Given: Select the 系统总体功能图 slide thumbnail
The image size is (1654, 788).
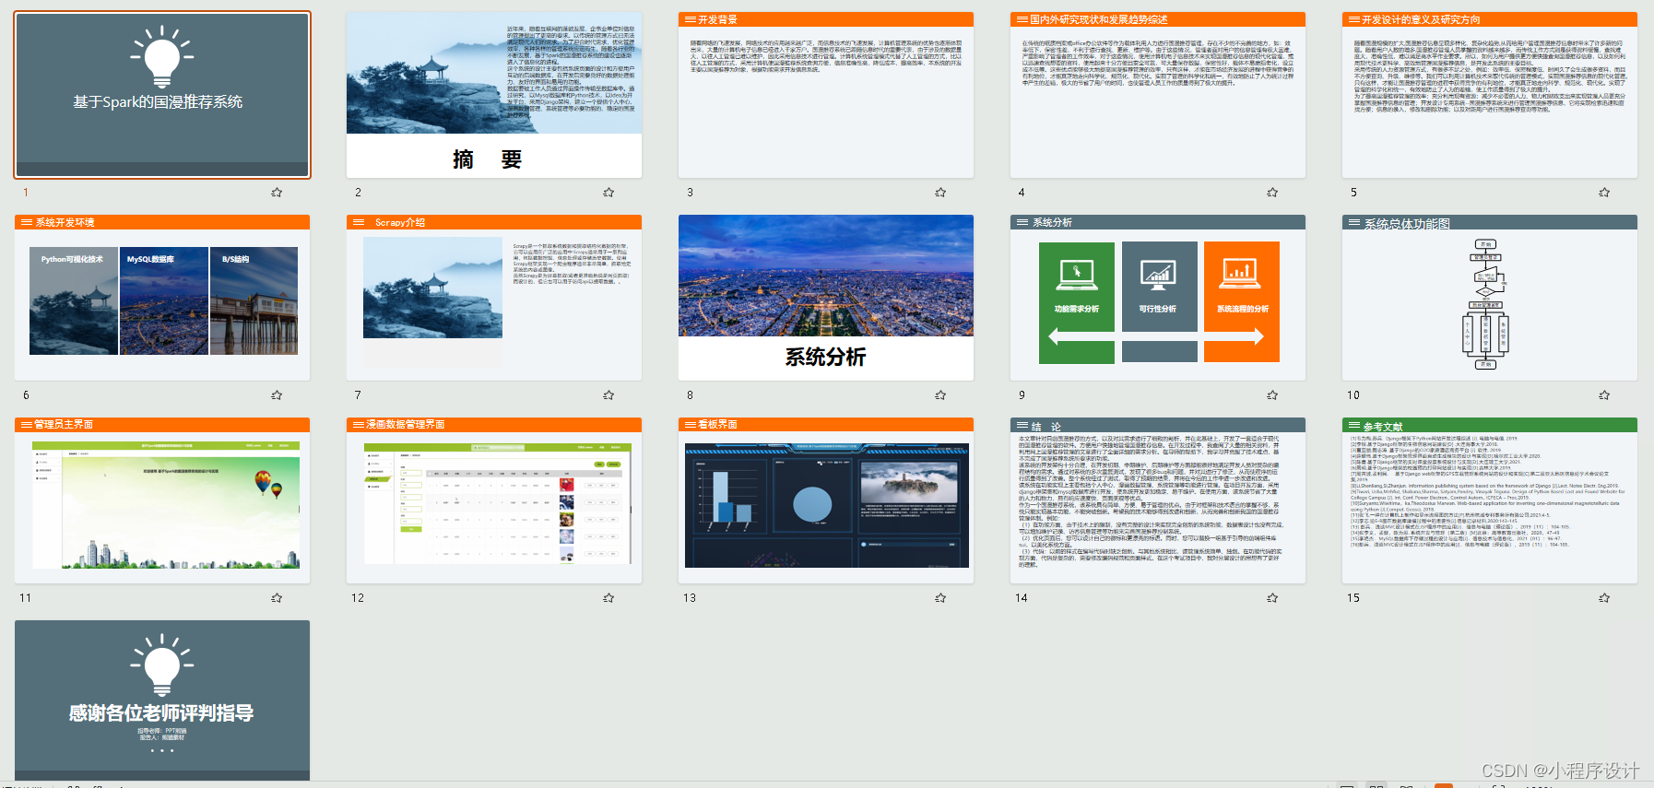Looking at the screenshot, I should [1490, 298].
